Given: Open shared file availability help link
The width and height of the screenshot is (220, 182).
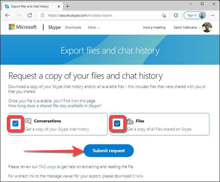Looking at the screenshot, I should (55, 106).
